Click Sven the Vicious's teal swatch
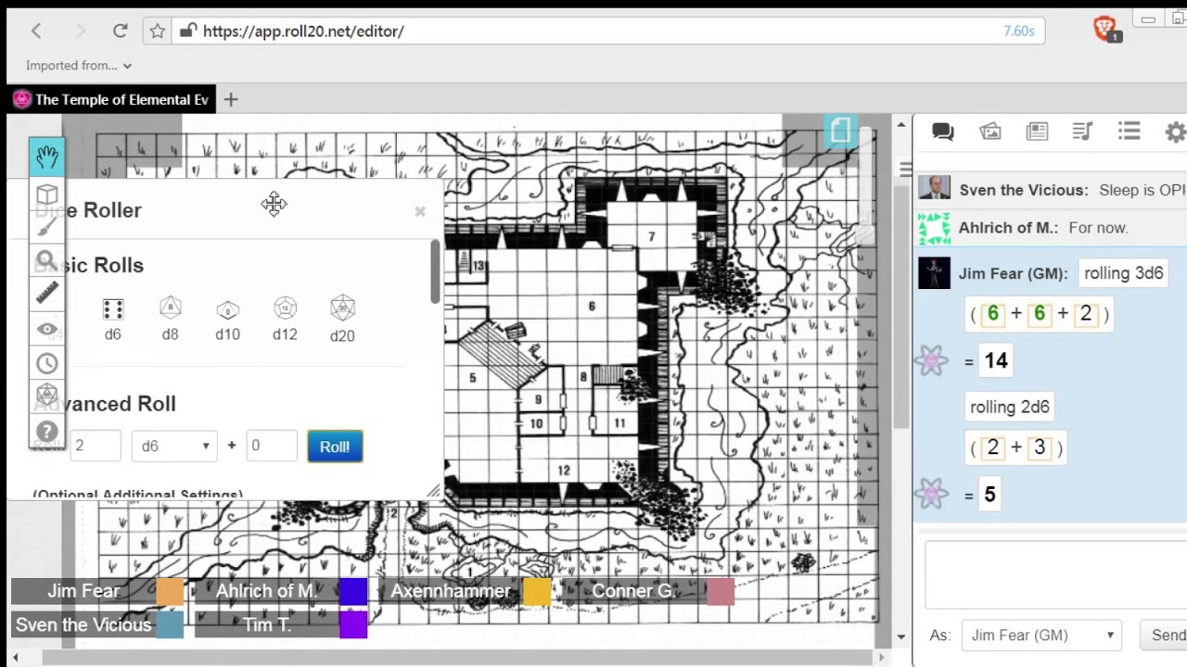Screen dimensions: 1187x667 click(x=170, y=625)
